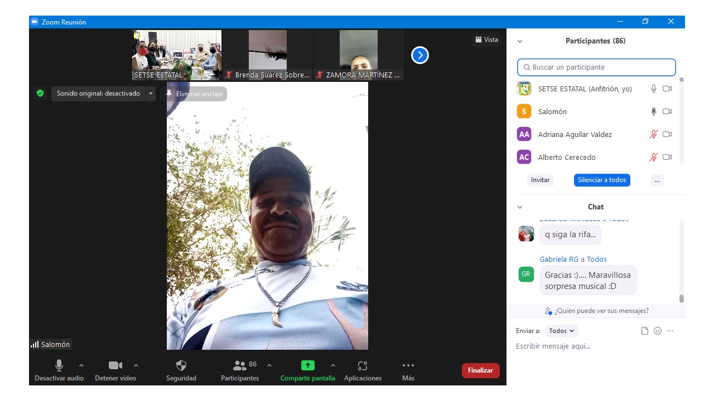Click Salomón's signal strength bars icon

[x=35, y=344]
